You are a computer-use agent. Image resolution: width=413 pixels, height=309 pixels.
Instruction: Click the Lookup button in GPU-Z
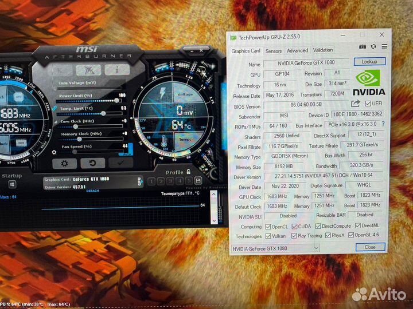click(x=369, y=61)
